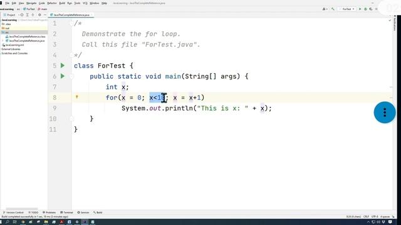The height and width of the screenshot is (225, 401).
Task: Select External Libraries in project tree
Action: [x=11, y=49]
